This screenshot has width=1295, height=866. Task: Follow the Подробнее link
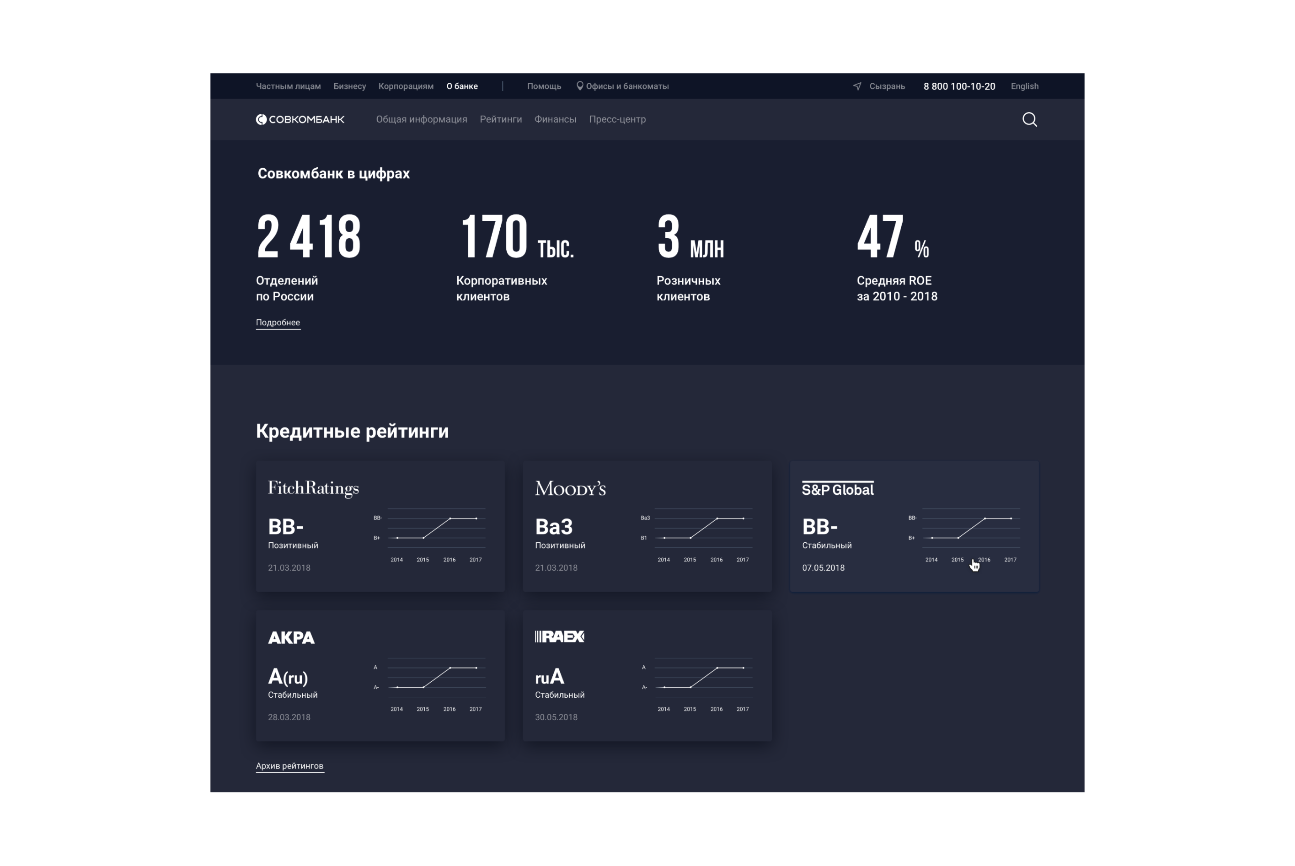(x=278, y=322)
